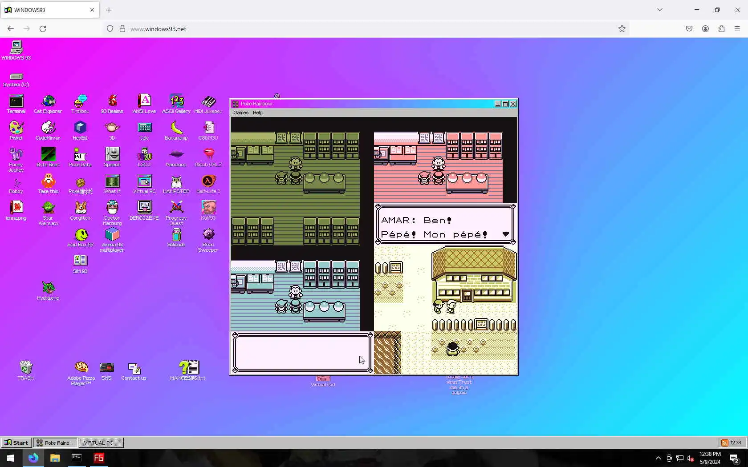Show hidden system tray icons

point(658,458)
